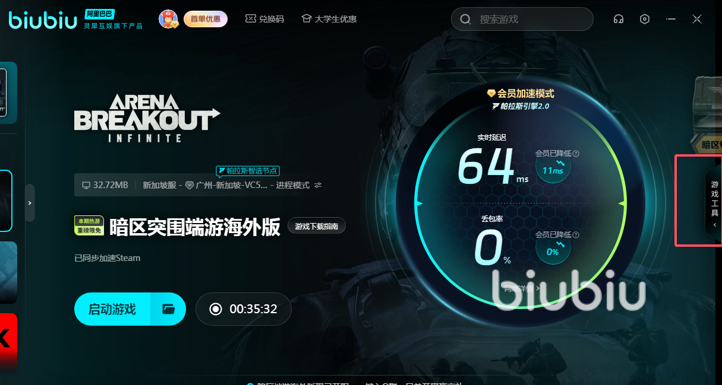
Task: Click the 启动游戏 launch button
Action: click(x=112, y=309)
